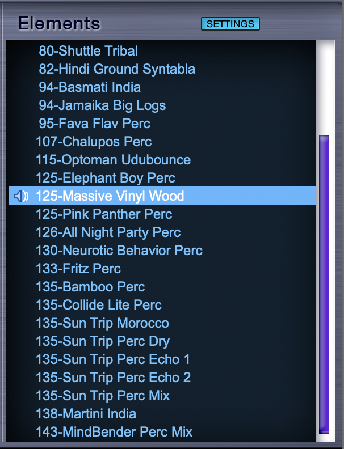This screenshot has width=344, height=449.
Task: Click the highlighted 125-Massive Vinyl Wood row
Action: point(110,196)
